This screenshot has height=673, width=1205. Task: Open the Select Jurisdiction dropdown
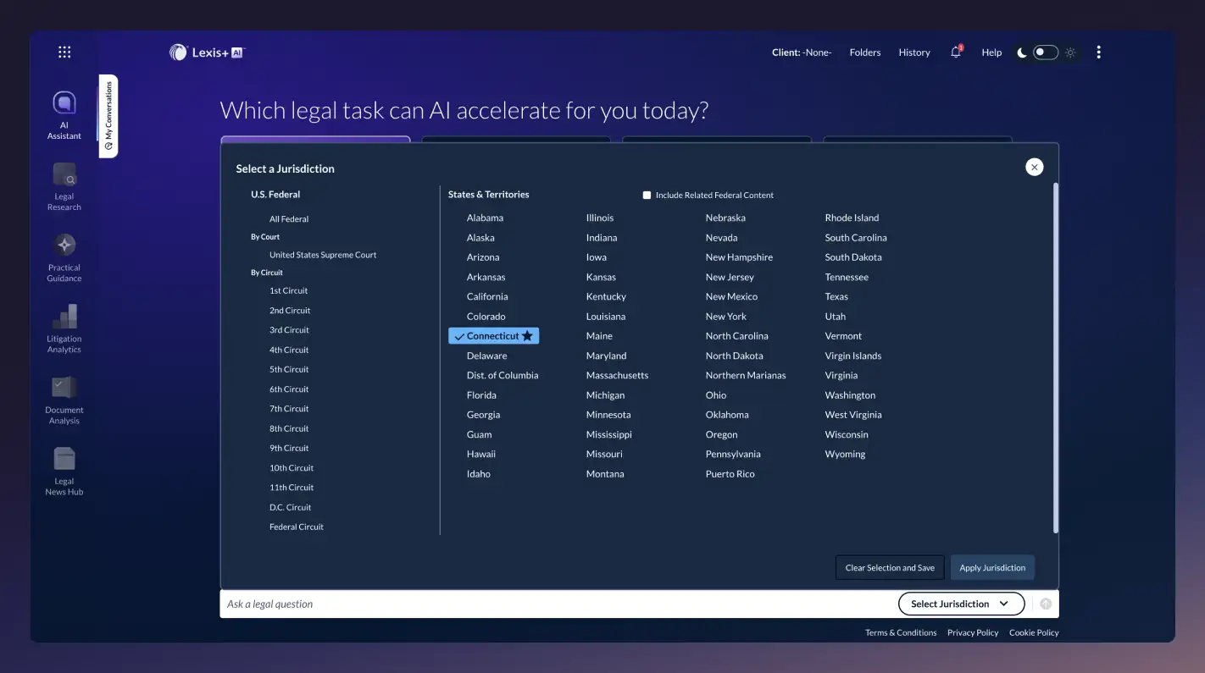click(961, 603)
